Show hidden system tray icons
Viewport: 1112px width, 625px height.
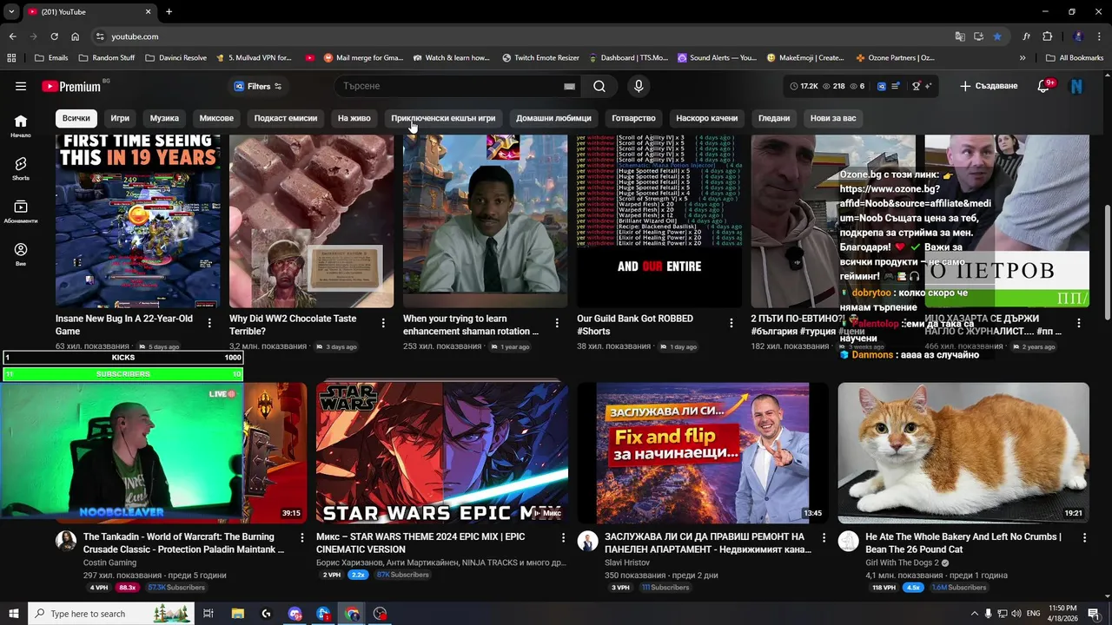click(974, 614)
